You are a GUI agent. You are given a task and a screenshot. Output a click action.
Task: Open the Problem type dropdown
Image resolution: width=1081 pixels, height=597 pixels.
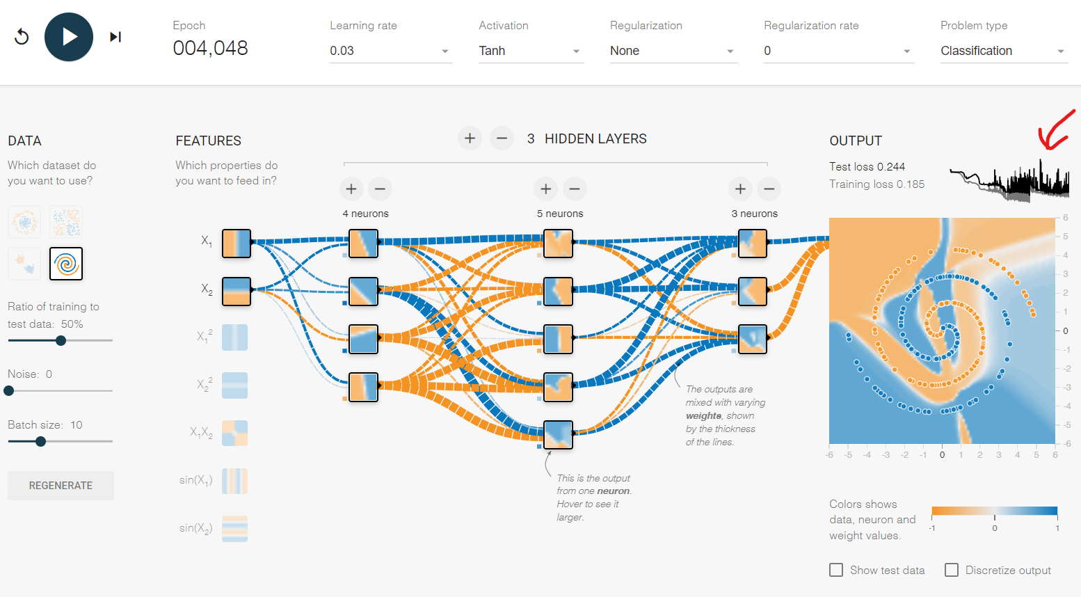[x=1003, y=50]
